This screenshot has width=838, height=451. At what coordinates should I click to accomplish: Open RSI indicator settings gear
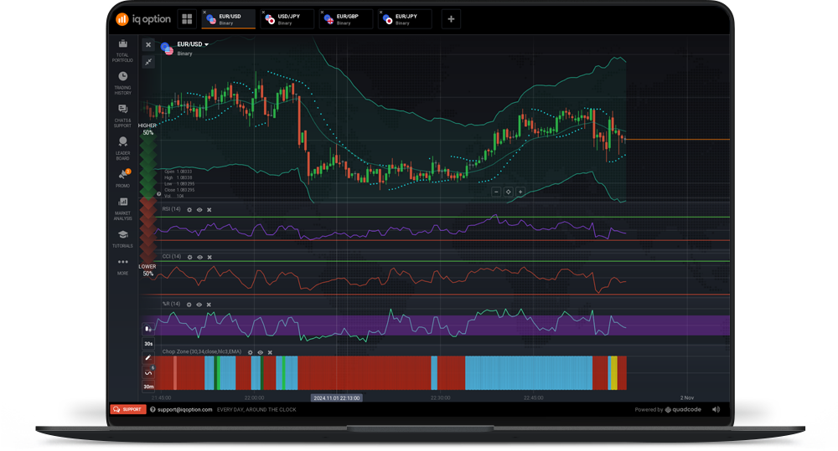189,210
